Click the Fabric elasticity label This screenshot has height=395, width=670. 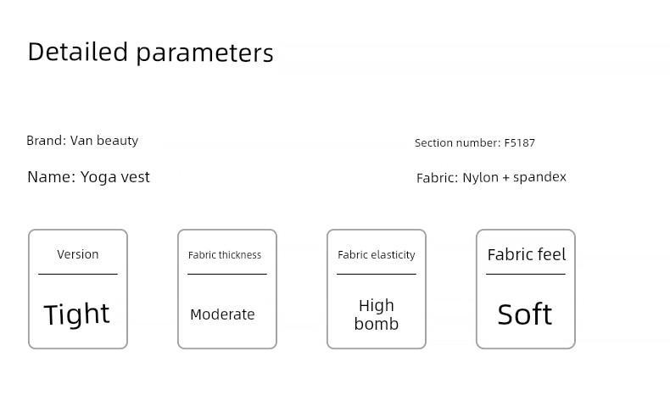(x=377, y=255)
